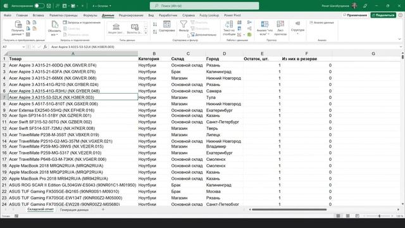Collapse the ribbon with the chevron
Viewport: 405px width, 228px height.
tap(399, 39)
